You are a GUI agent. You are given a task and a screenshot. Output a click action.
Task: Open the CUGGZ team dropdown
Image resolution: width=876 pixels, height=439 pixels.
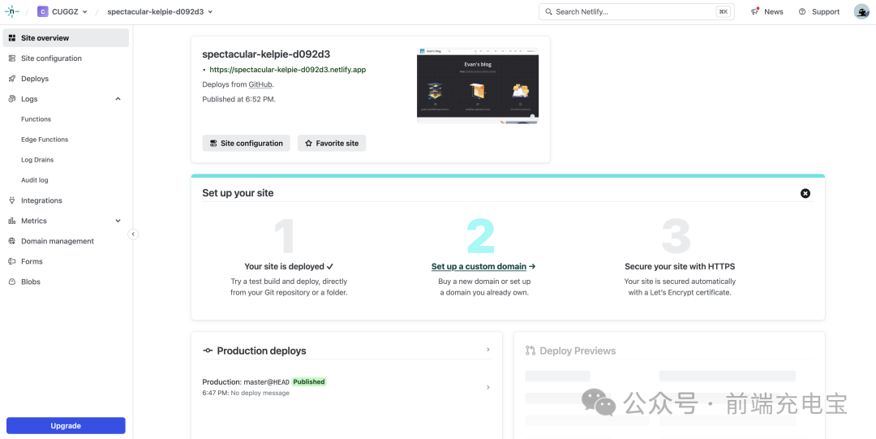coord(62,11)
